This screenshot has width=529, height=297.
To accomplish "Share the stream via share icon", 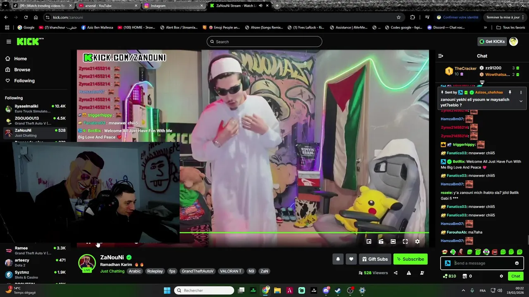I will (396, 273).
